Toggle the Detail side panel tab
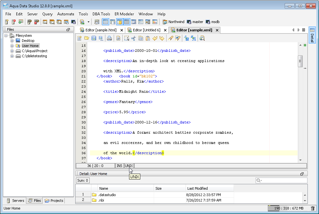 tap(312, 36)
